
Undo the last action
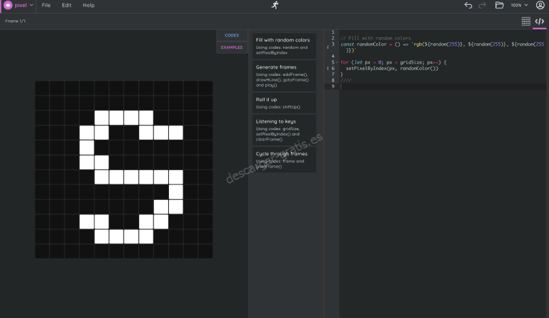[x=468, y=5]
